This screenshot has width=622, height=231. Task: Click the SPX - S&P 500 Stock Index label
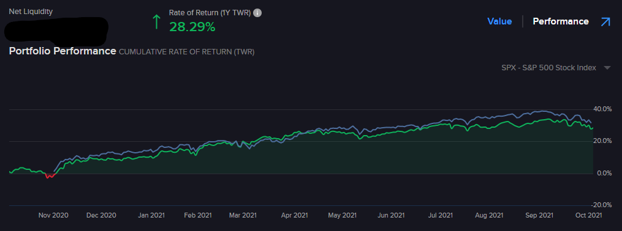pos(548,68)
